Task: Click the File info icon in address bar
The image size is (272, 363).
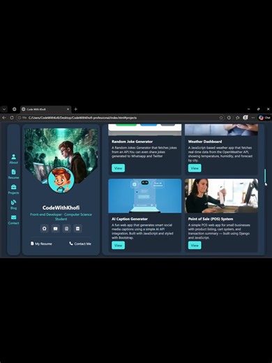Action: (x=22, y=118)
